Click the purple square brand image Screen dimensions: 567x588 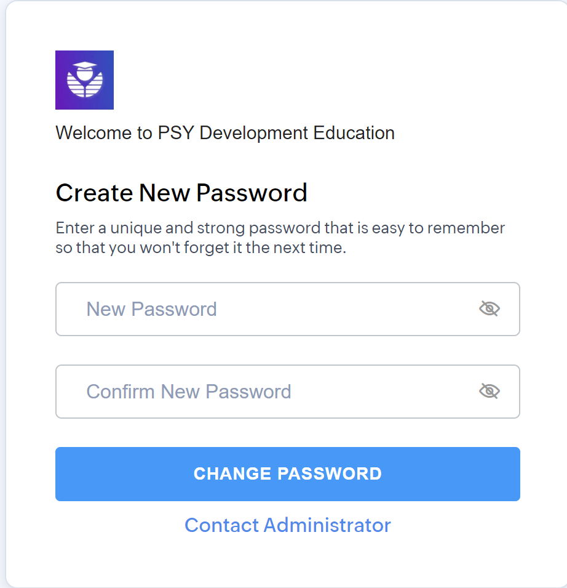85,80
